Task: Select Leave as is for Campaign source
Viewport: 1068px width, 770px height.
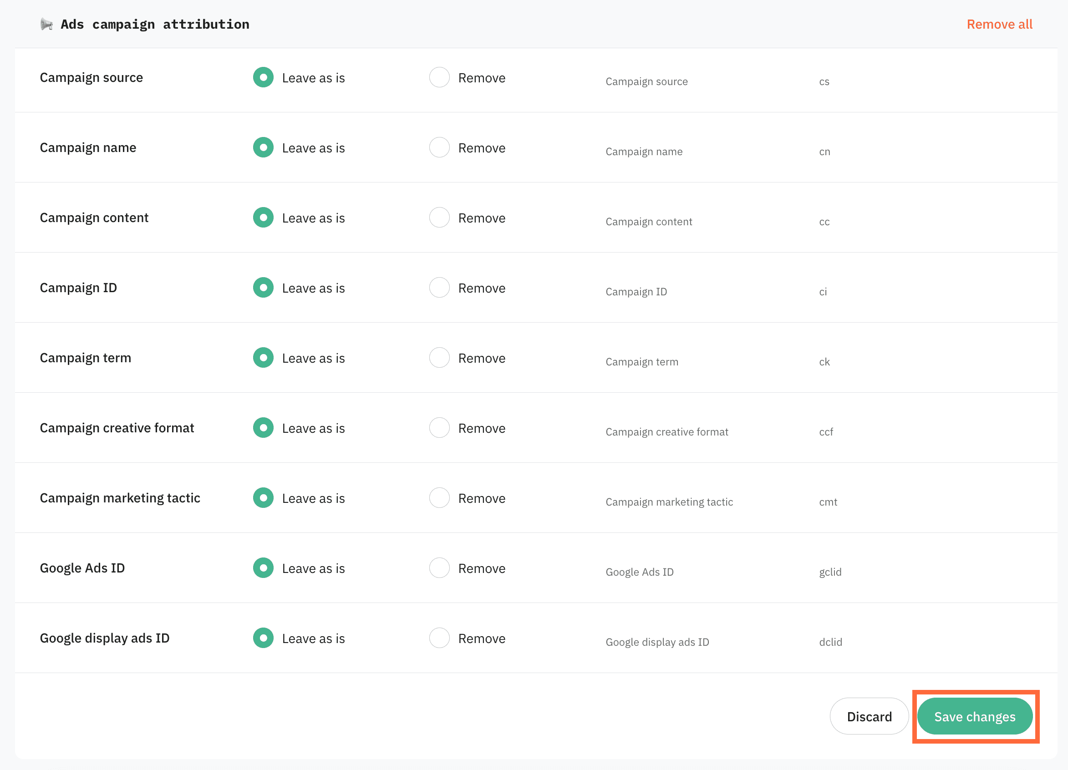Action: click(x=263, y=78)
